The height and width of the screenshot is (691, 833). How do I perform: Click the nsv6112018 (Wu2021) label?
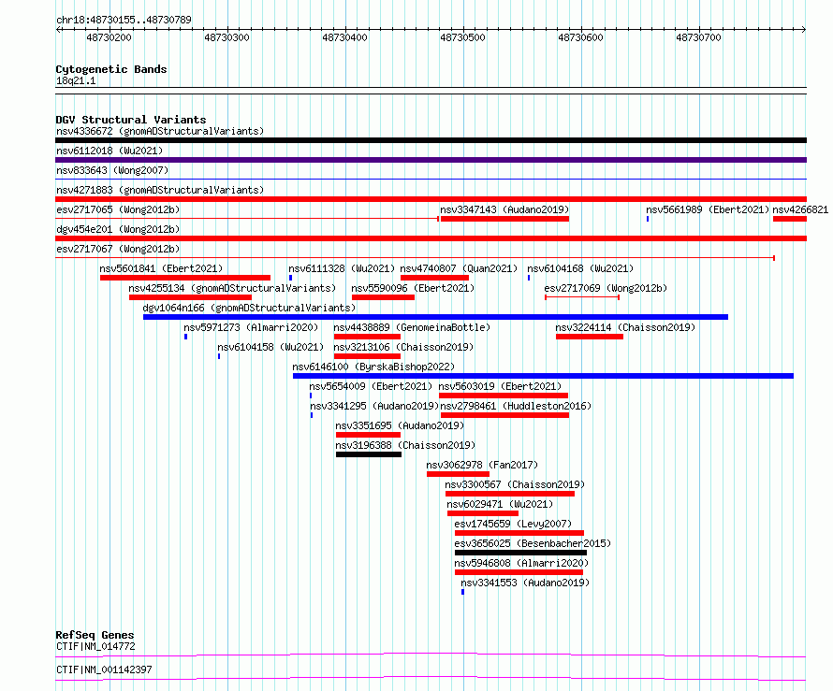(110, 151)
